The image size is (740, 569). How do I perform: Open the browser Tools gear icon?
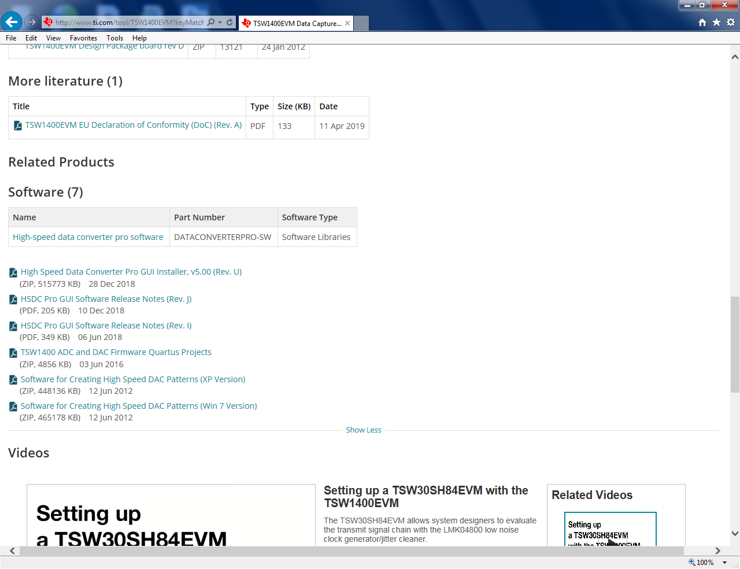731,22
